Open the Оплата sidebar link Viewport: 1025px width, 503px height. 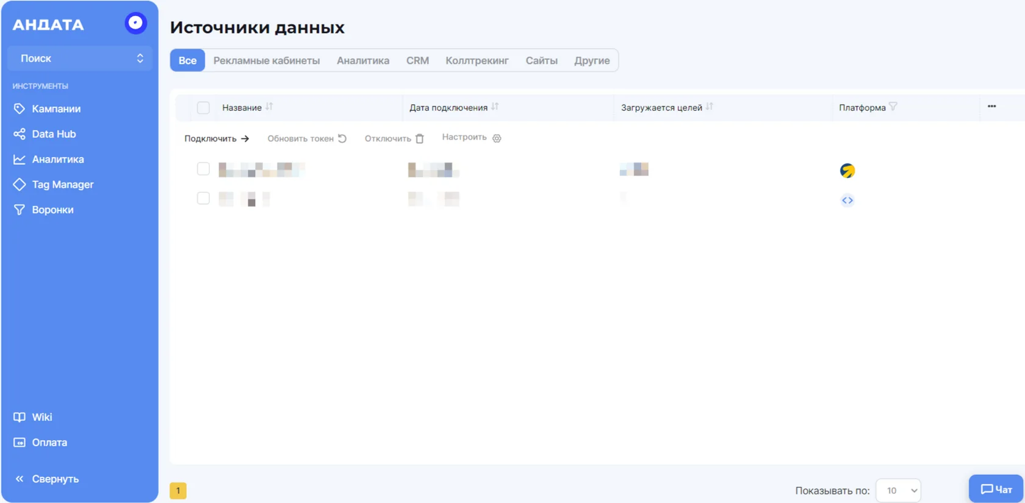pos(49,443)
